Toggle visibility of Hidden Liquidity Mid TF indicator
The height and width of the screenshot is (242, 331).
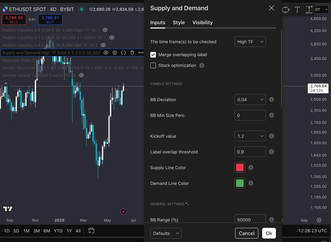tap(103, 45)
